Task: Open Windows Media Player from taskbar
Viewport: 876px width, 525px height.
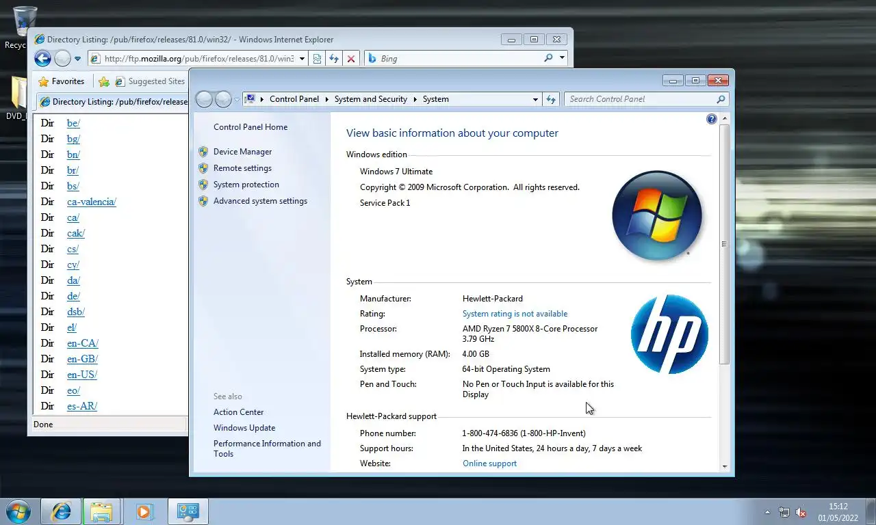Action: coord(144,511)
